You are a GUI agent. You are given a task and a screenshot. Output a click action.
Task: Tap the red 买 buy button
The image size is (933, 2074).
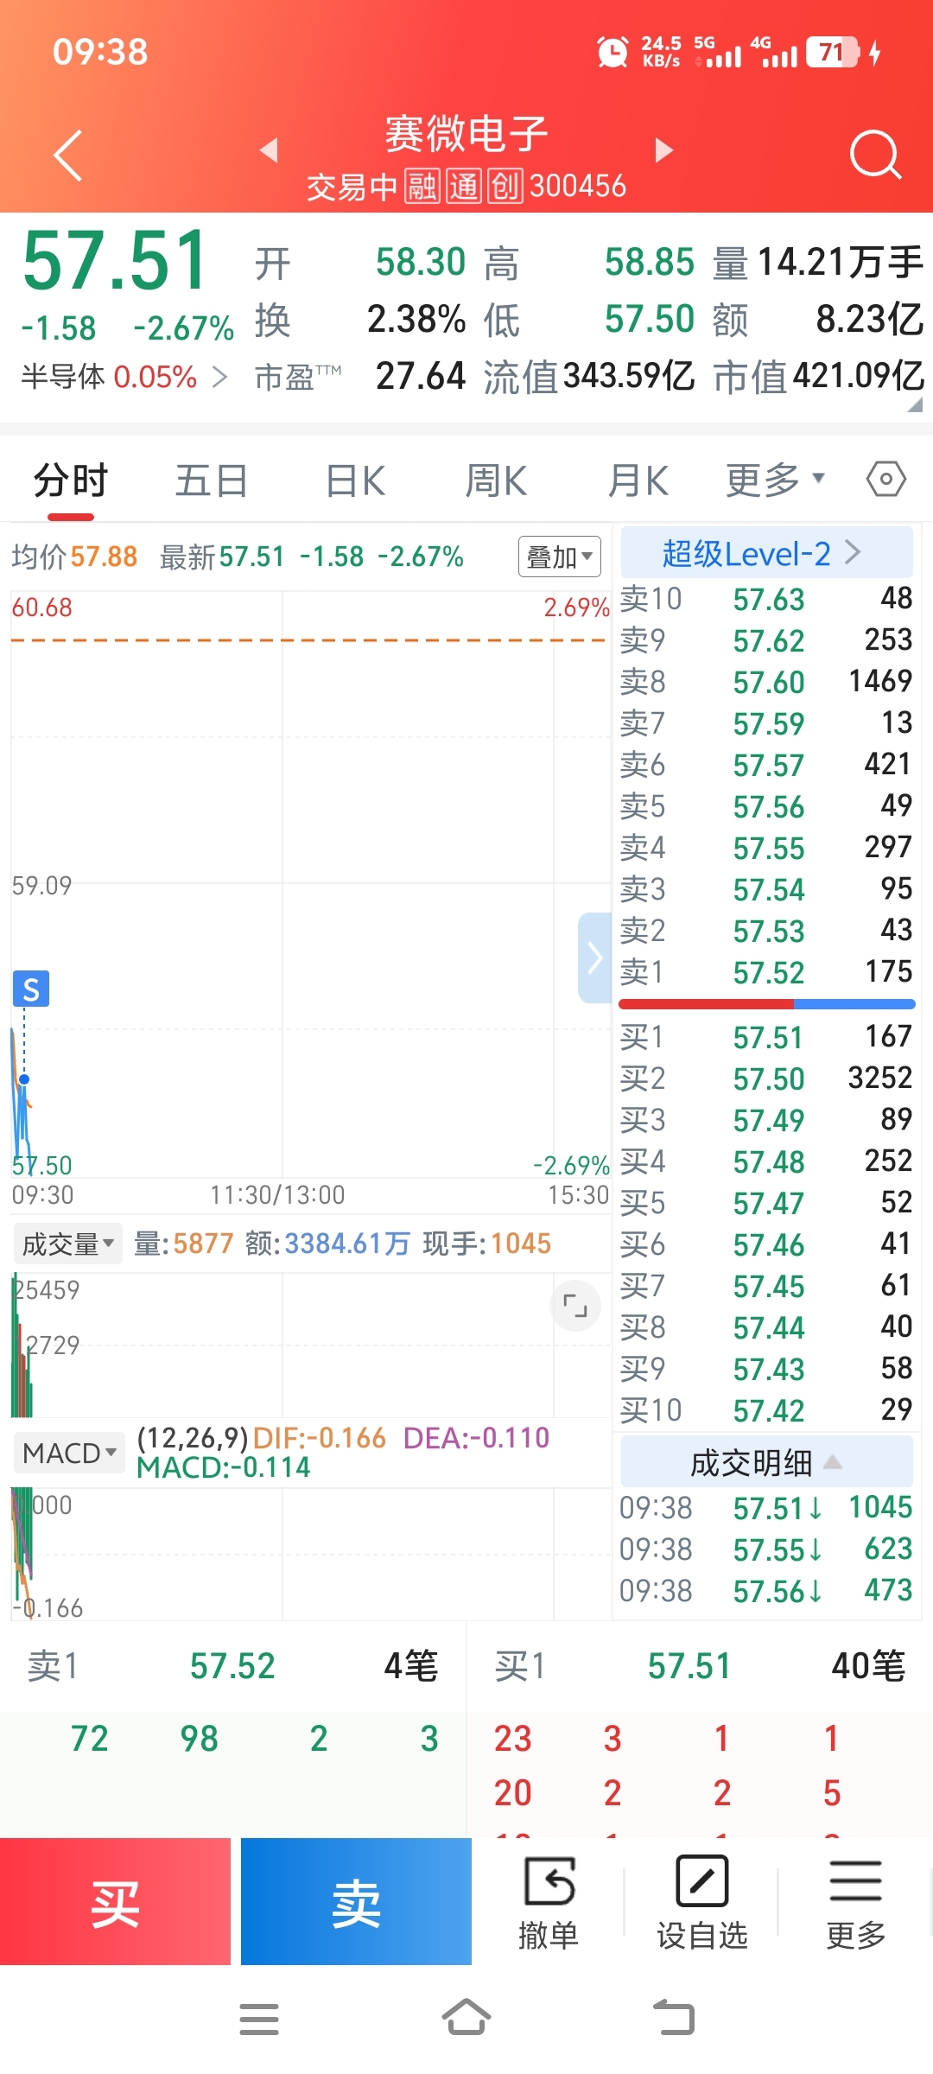(115, 1901)
